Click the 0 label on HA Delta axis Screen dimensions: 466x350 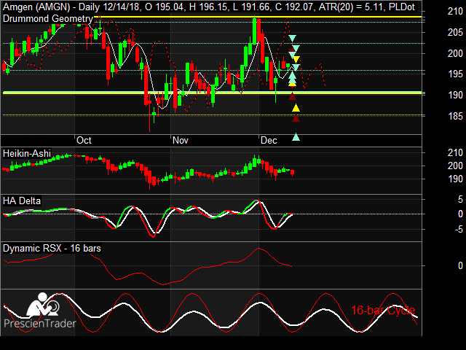pyautogui.click(x=460, y=214)
